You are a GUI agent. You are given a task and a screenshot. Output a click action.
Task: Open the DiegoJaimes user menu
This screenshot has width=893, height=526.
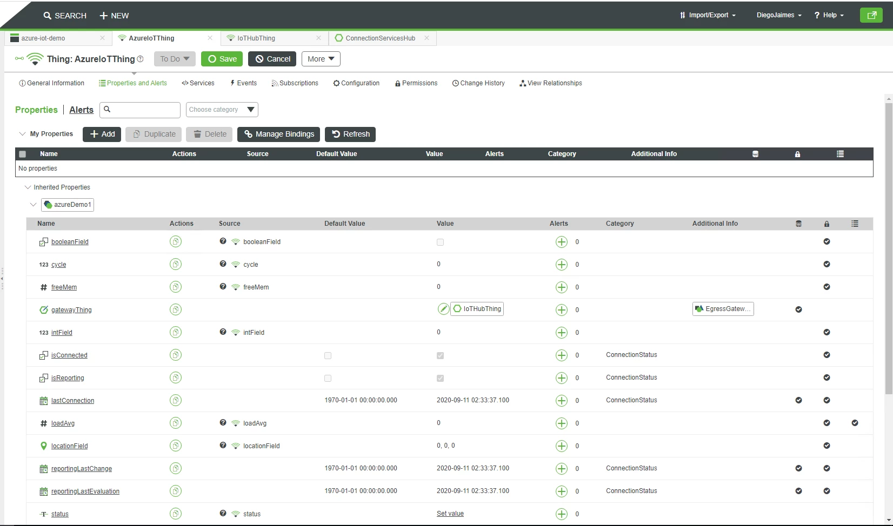tap(779, 15)
